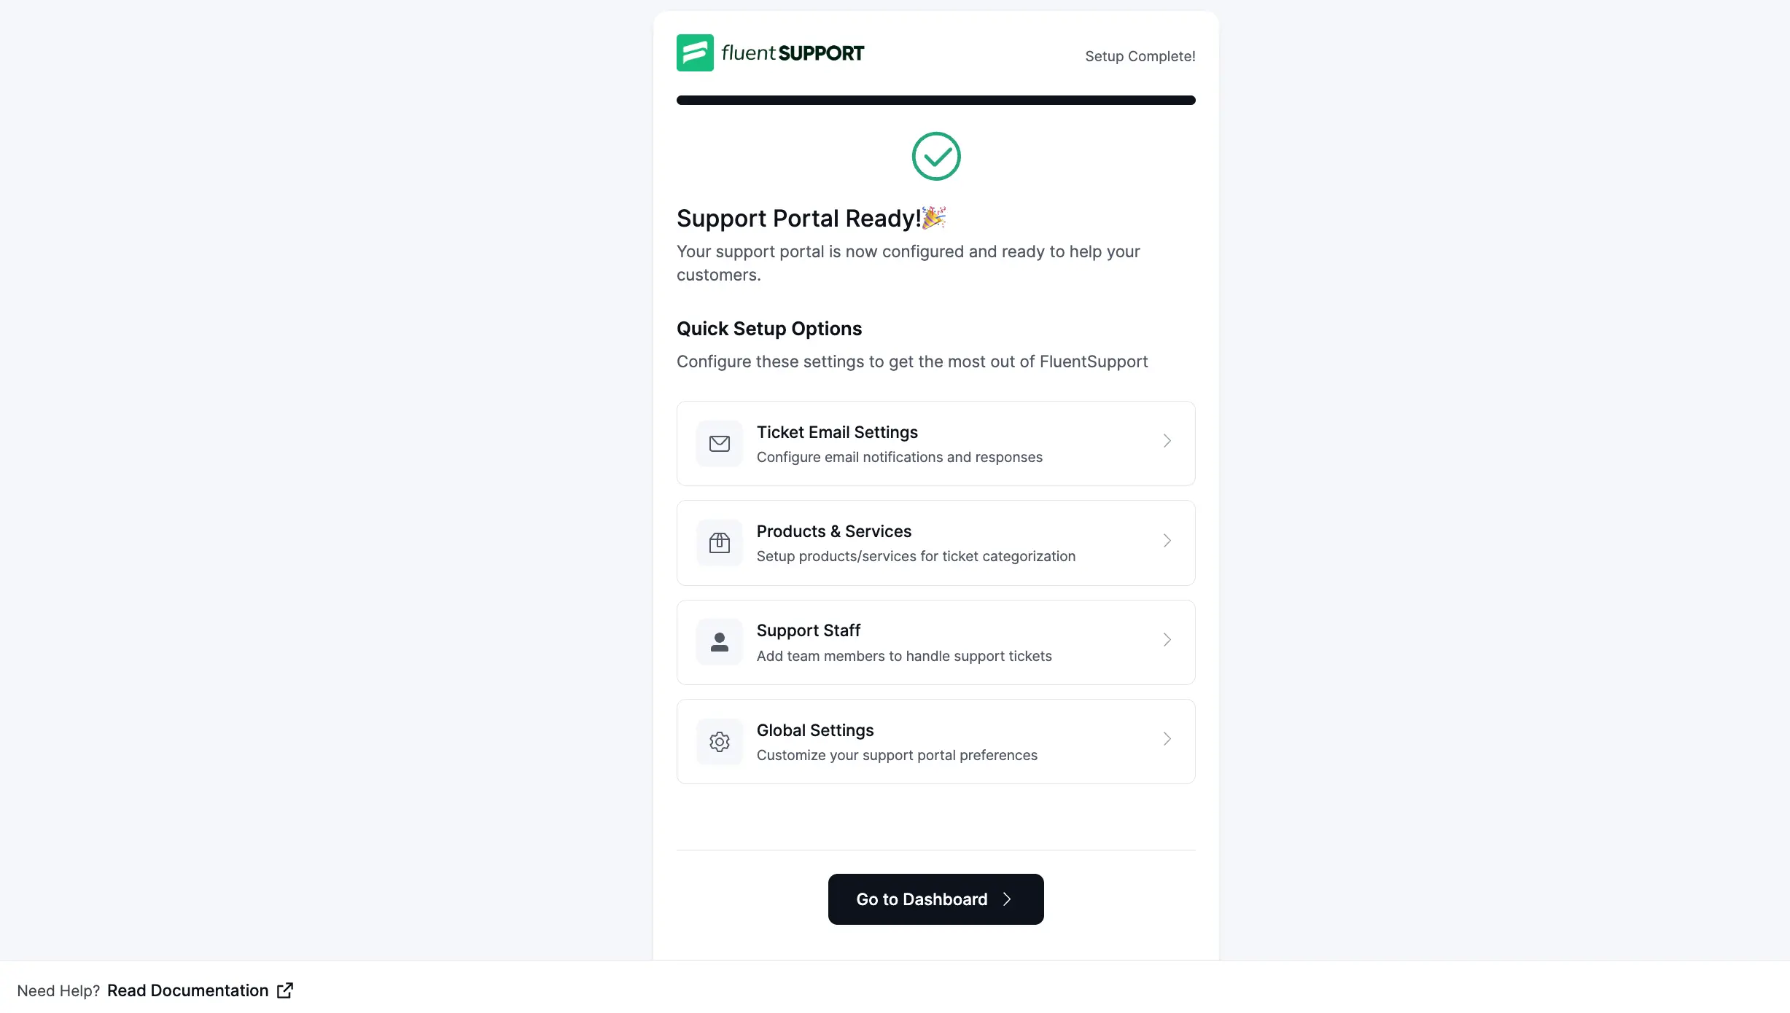Click the envelope icon beside Ticket Email Settings
This screenshot has height=1013, width=1790.
(x=719, y=443)
